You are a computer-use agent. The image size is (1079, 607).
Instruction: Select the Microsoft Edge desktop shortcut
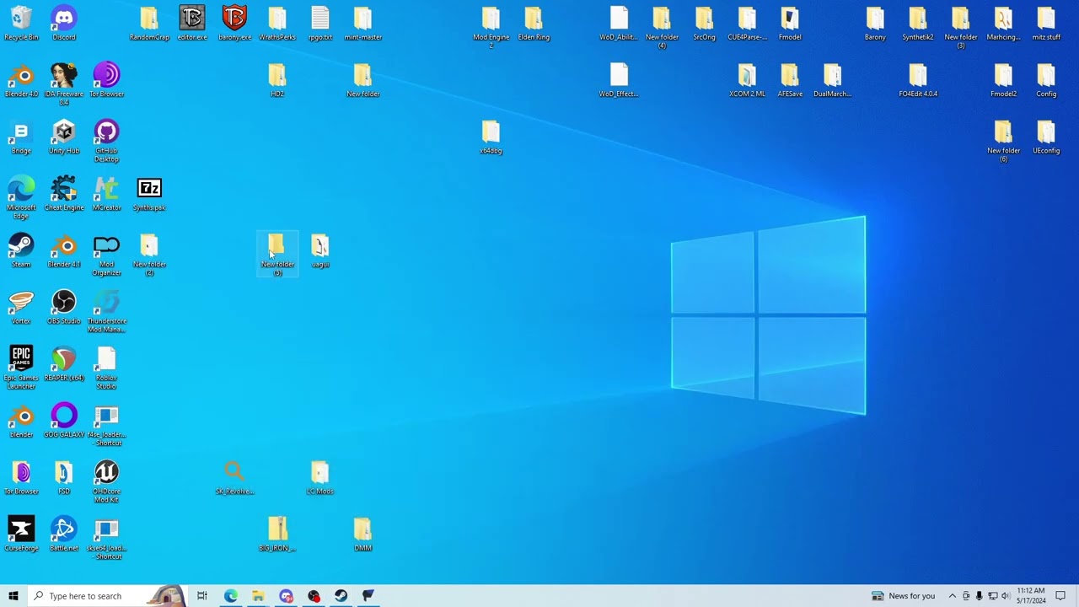(21, 198)
